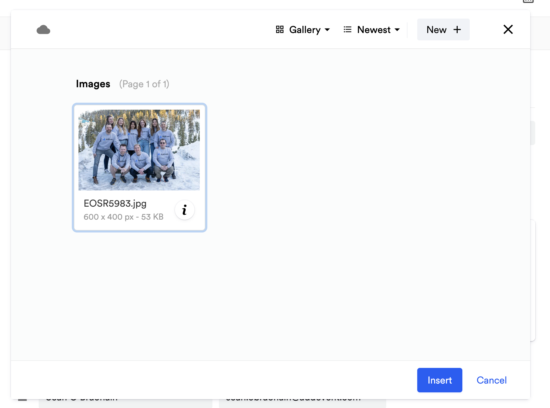This screenshot has width=550, height=408.
Task: Close the image picker dialog
Action: tap(508, 29)
